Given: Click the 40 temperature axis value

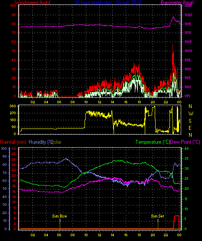Looking at the screenshot, I should click(x=186, y=149).
